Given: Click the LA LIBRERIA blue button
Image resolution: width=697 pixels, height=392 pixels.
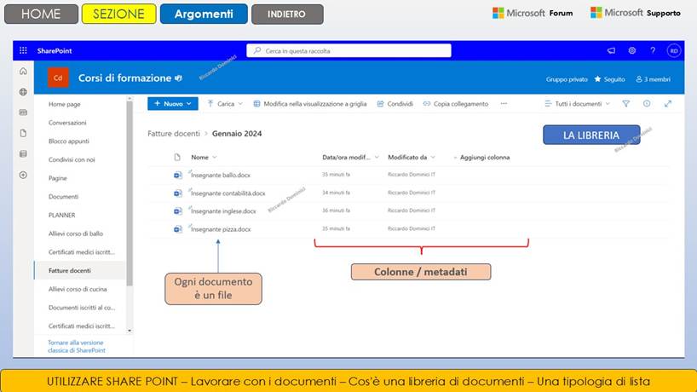Looking at the screenshot, I should tap(591, 135).
